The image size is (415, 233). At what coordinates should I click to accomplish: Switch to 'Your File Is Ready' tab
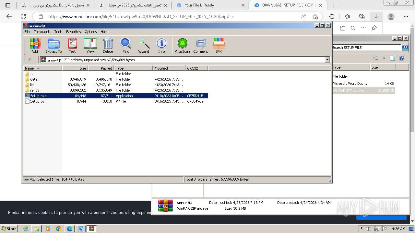tap(211, 5)
